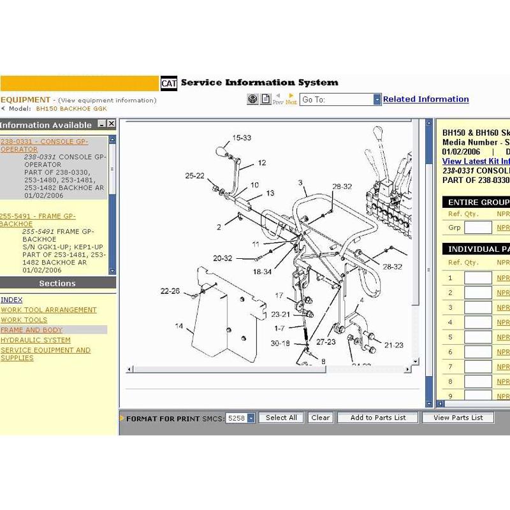Go to the Next page arrow

tap(291, 99)
